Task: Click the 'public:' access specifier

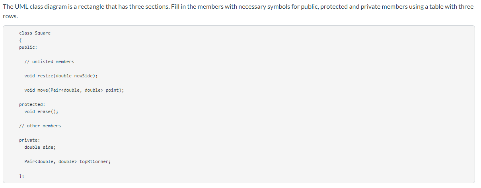Action: point(28,47)
